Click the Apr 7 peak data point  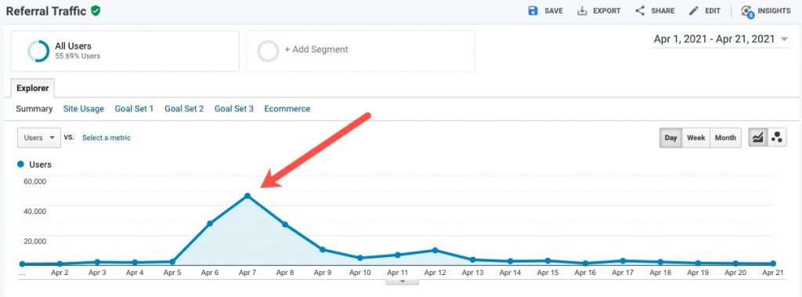click(247, 196)
